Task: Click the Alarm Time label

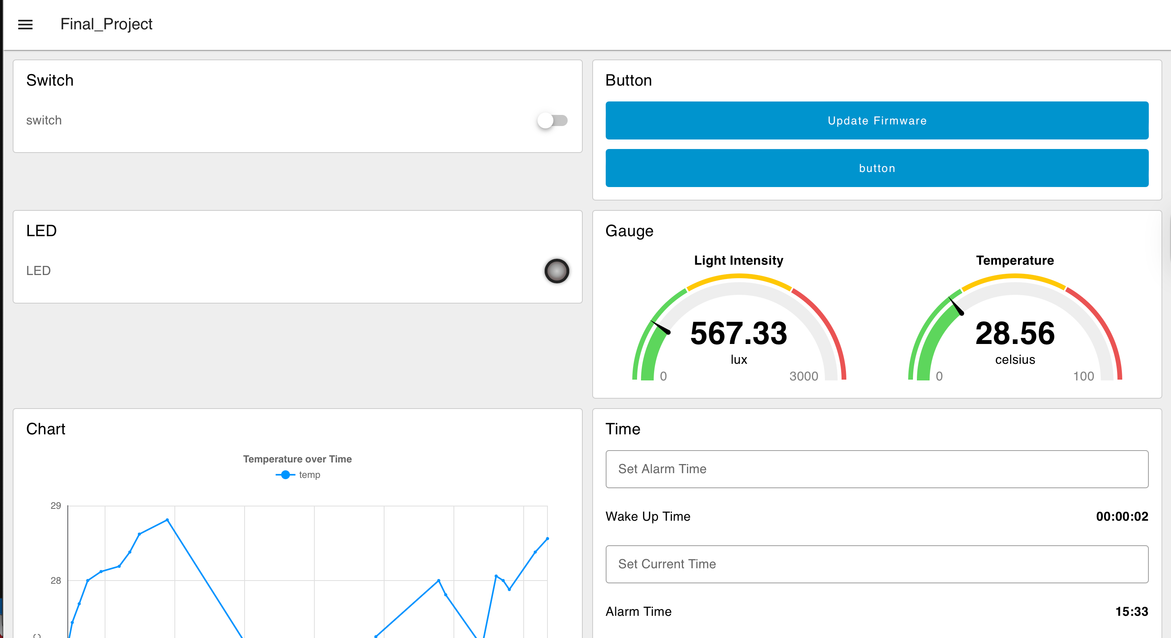Action: pyautogui.click(x=638, y=611)
